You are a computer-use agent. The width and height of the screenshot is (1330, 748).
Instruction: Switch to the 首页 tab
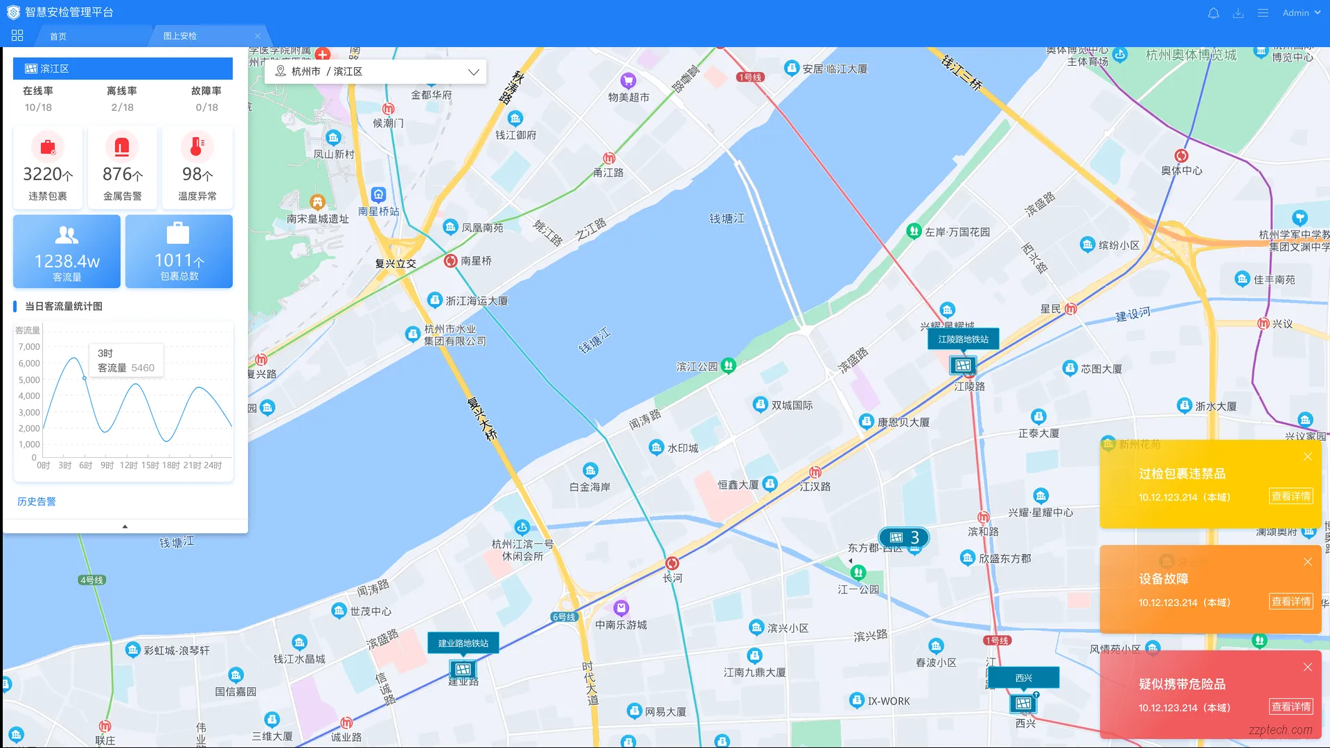click(58, 35)
